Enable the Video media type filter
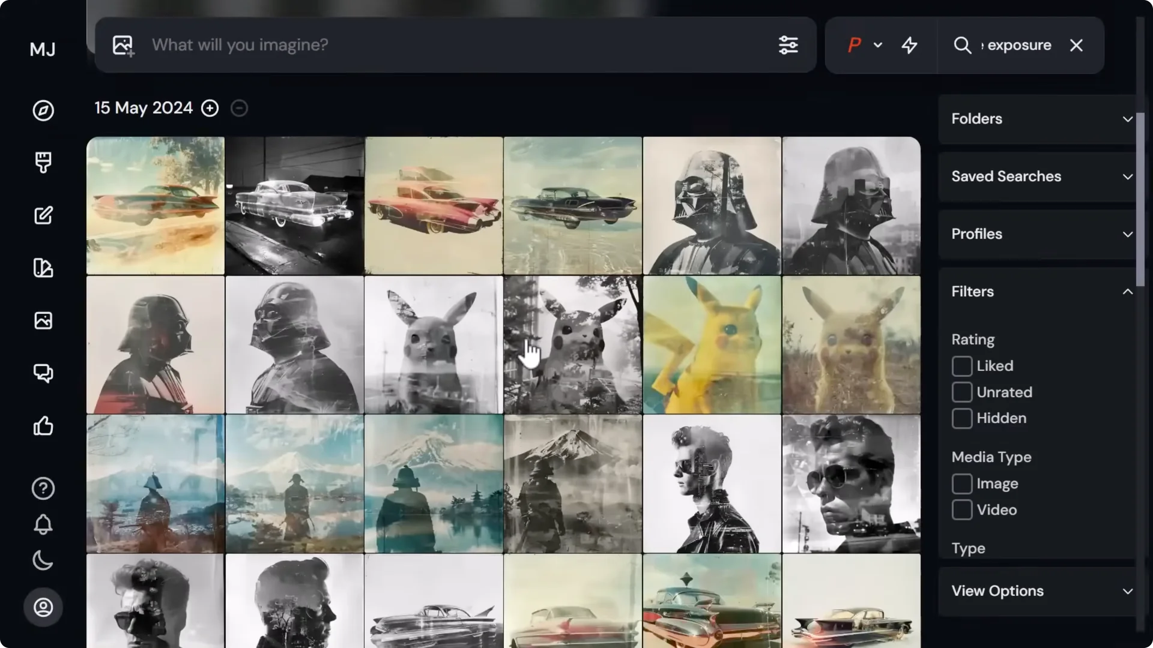 962,509
